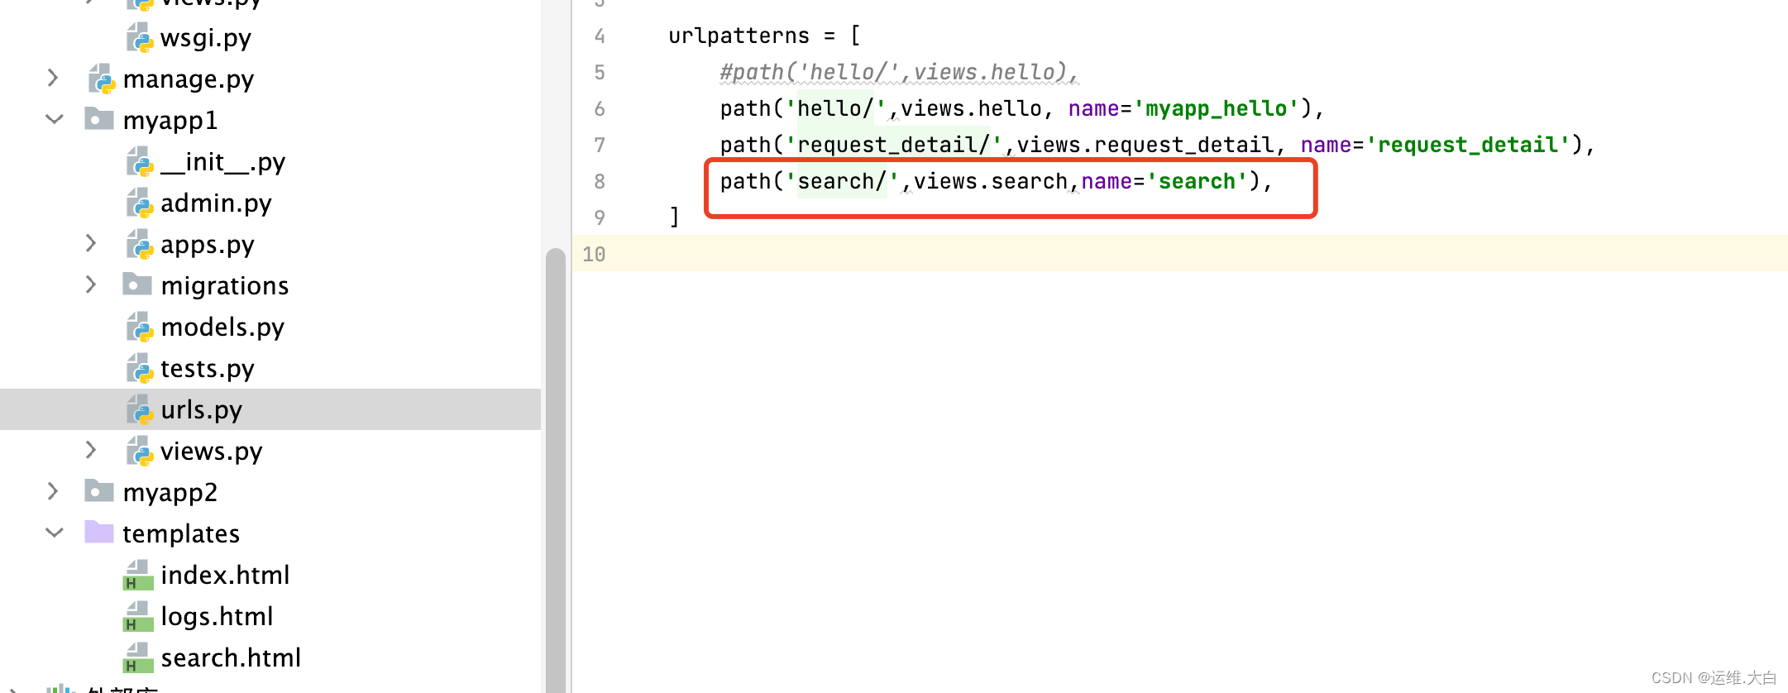Open wsgi.py in the project tree
This screenshot has width=1788, height=693.
[x=206, y=38]
